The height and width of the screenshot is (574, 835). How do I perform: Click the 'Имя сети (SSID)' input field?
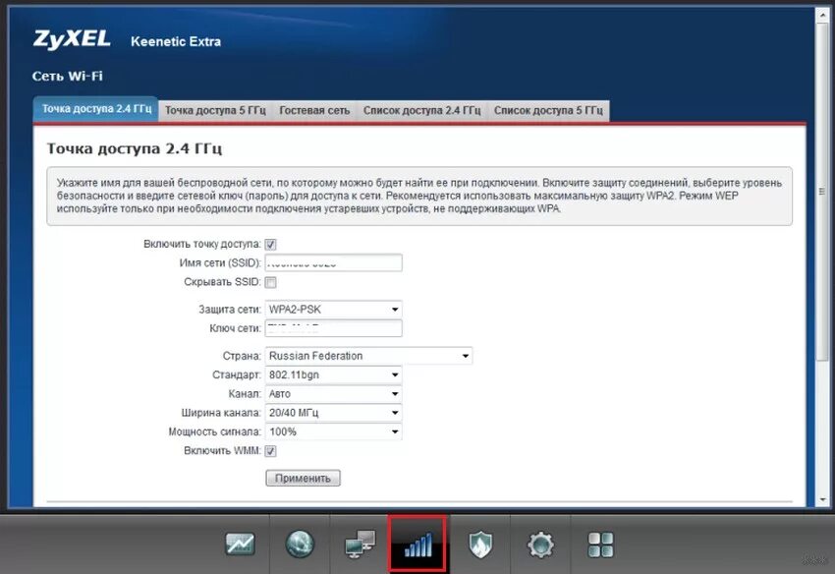333,262
